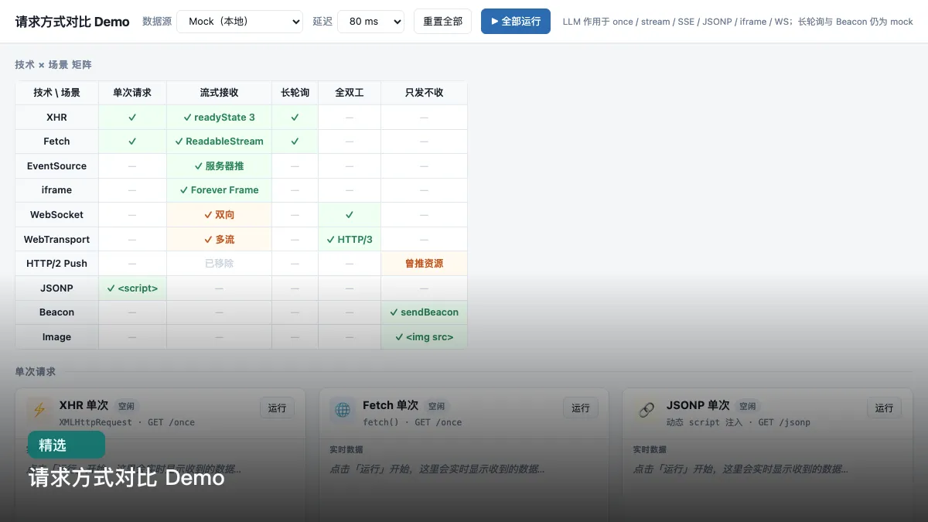Click the 全双工 column header
Viewport: 928px width, 522px height.
click(350, 93)
